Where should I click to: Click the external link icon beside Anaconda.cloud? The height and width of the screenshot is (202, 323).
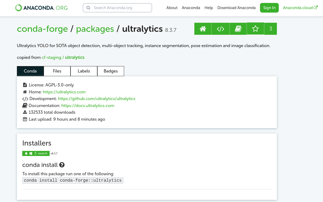[316, 7]
